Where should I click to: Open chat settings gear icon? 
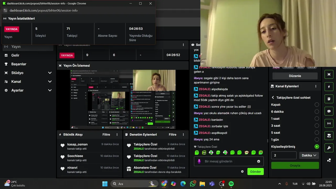pyautogui.click(x=242, y=172)
